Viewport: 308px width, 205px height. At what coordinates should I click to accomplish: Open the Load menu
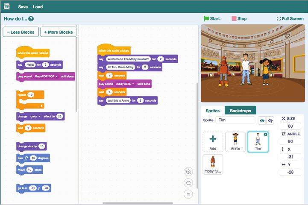coord(38,7)
